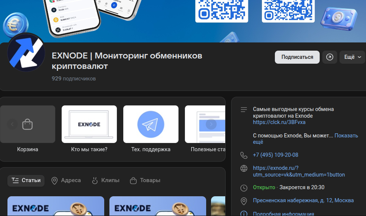
Task: Click the Подписаться button
Action: click(x=297, y=57)
